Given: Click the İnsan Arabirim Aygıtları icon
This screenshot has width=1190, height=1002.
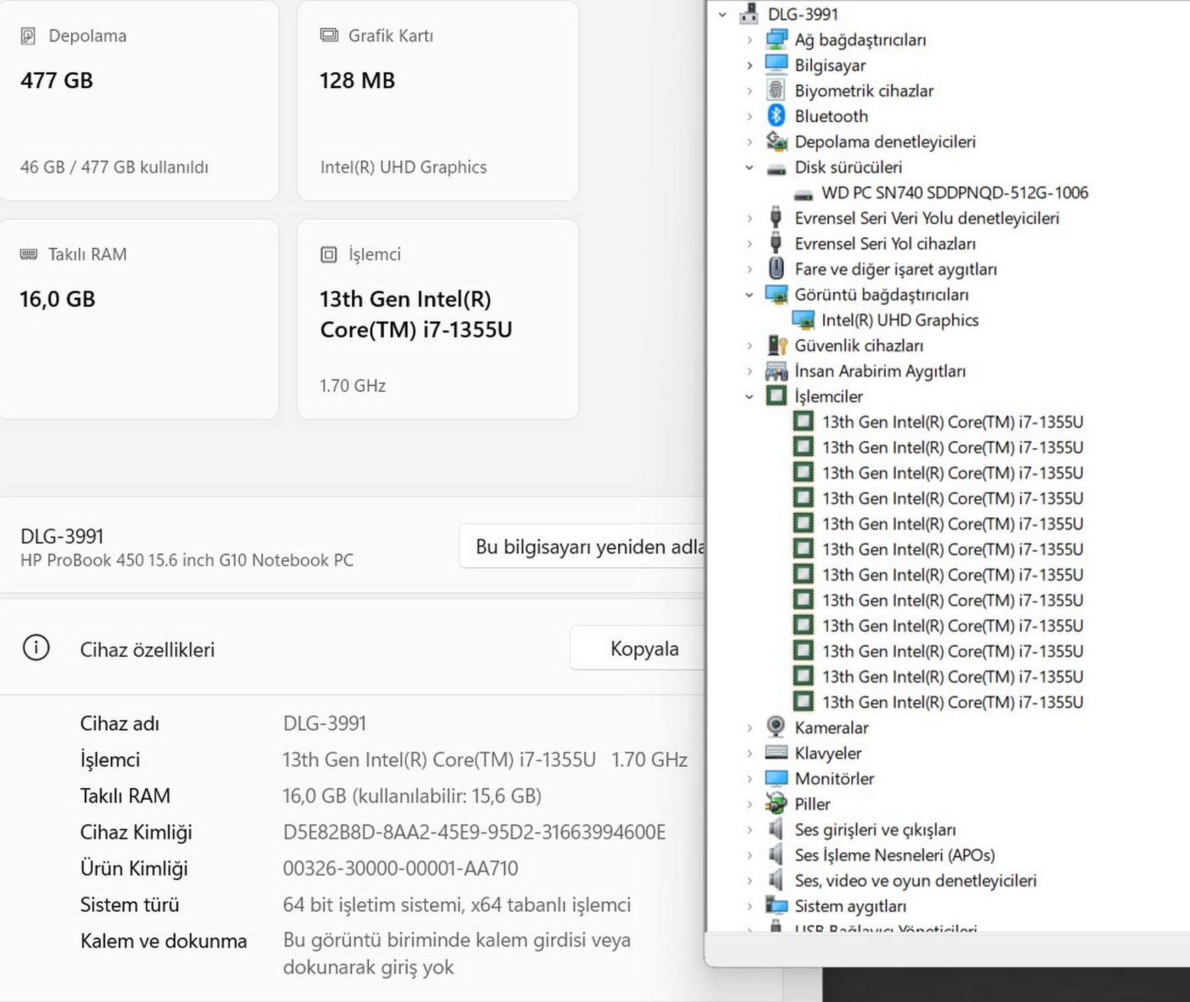Looking at the screenshot, I should (x=776, y=371).
